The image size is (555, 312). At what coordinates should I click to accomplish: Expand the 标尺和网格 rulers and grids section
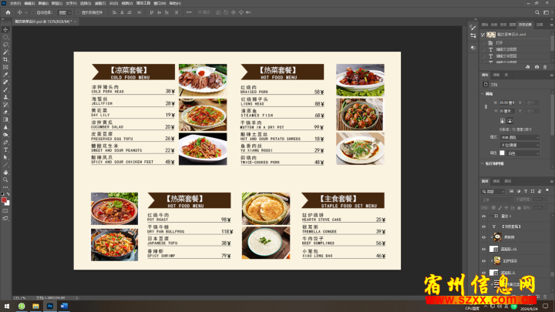(x=483, y=163)
